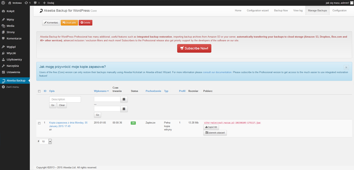This screenshot has width=354, height=170.
Task: Open Backup Now tab
Action: (281, 11)
